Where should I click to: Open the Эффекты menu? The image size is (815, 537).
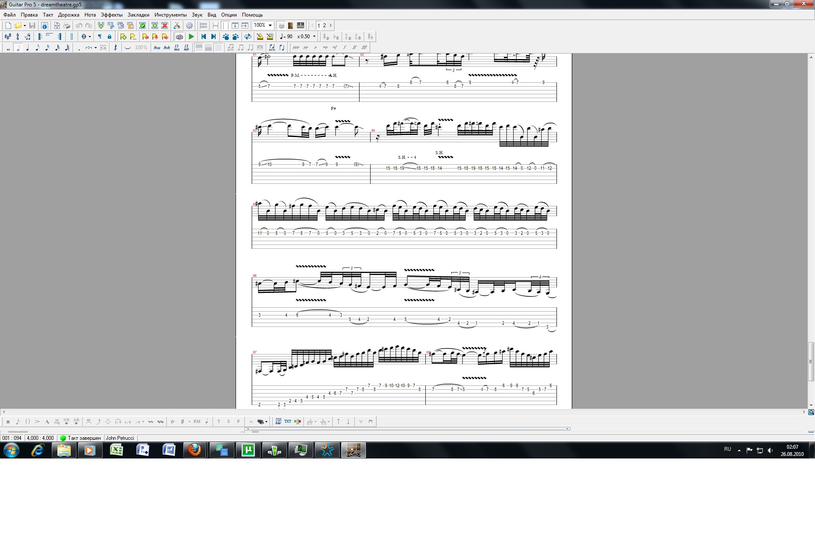pos(112,15)
